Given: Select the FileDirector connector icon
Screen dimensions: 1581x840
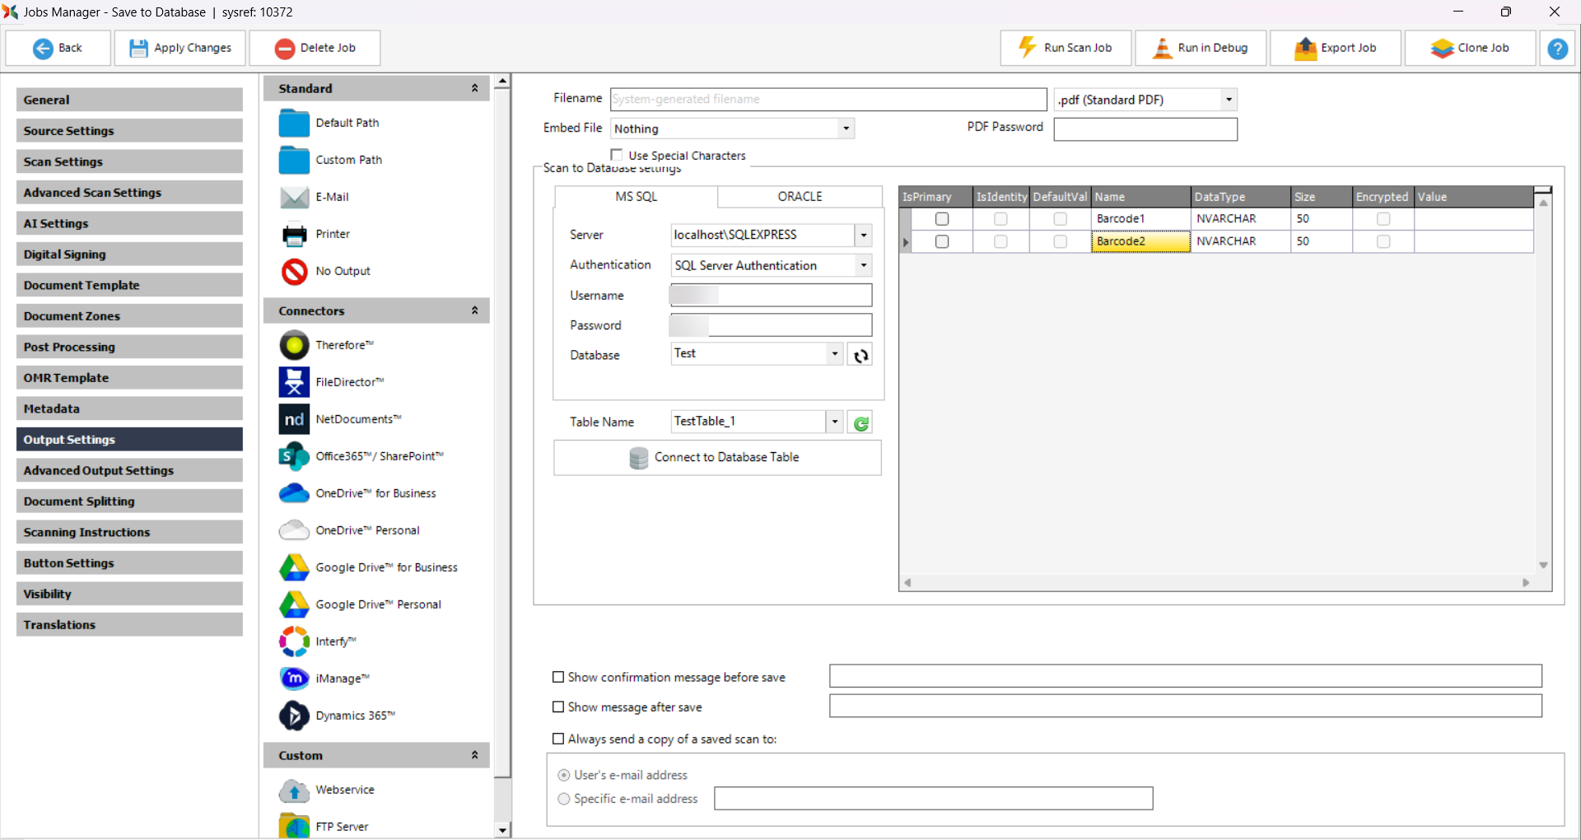Looking at the screenshot, I should (294, 382).
